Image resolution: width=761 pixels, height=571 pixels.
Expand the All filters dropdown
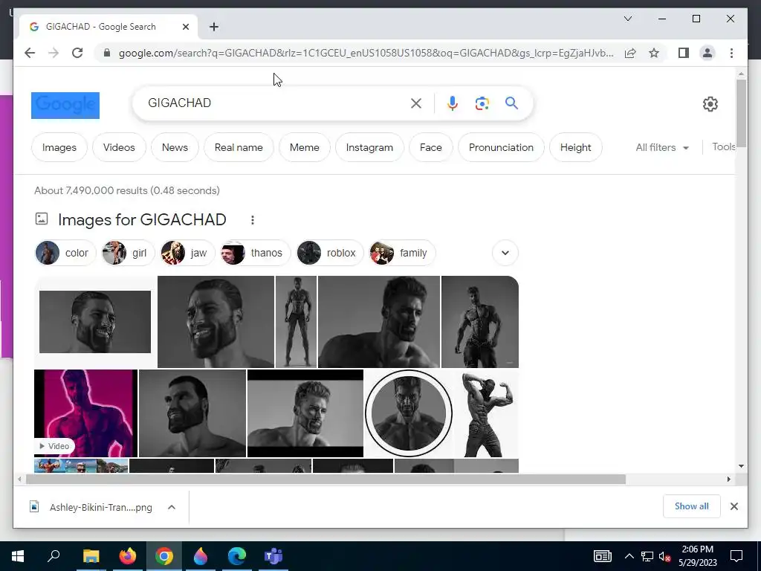(x=662, y=147)
